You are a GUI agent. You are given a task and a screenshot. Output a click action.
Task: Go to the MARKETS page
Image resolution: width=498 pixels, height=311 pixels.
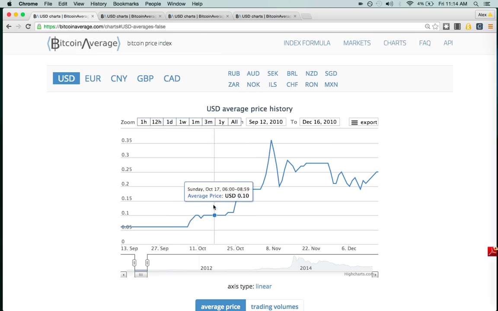[357, 43]
